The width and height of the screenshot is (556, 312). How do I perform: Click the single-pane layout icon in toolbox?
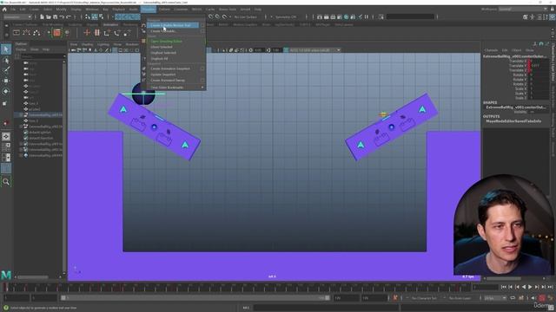coord(6,137)
